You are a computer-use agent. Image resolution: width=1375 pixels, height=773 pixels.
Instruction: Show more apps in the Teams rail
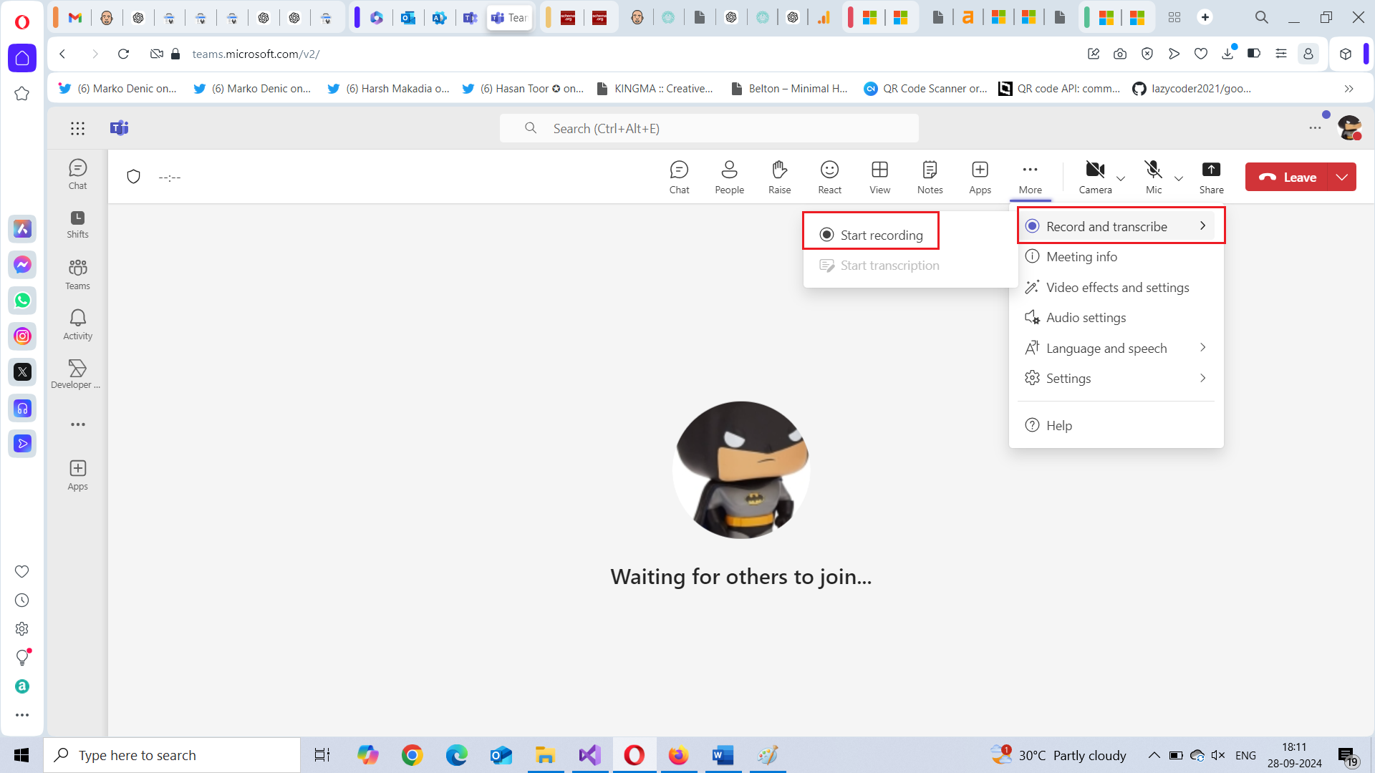(77, 424)
